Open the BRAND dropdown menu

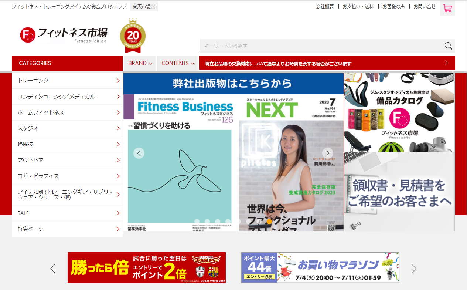tap(140, 63)
